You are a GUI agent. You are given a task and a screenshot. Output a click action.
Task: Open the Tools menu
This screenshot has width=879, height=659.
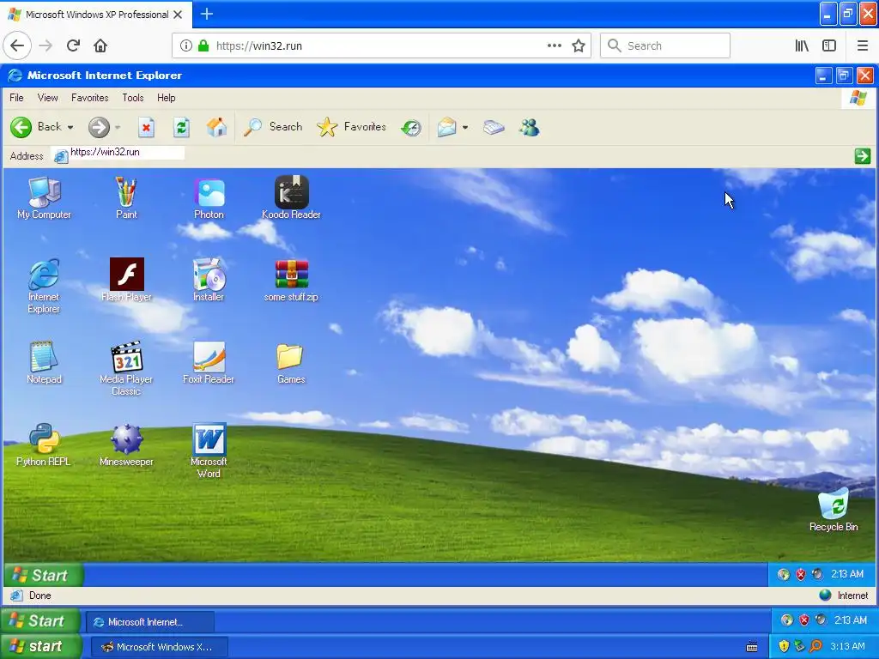pyautogui.click(x=133, y=98)
